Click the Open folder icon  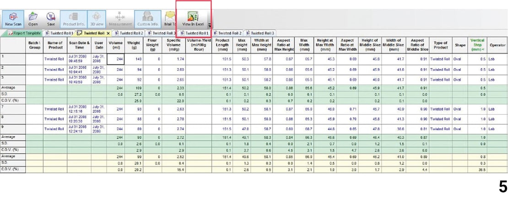33,17
